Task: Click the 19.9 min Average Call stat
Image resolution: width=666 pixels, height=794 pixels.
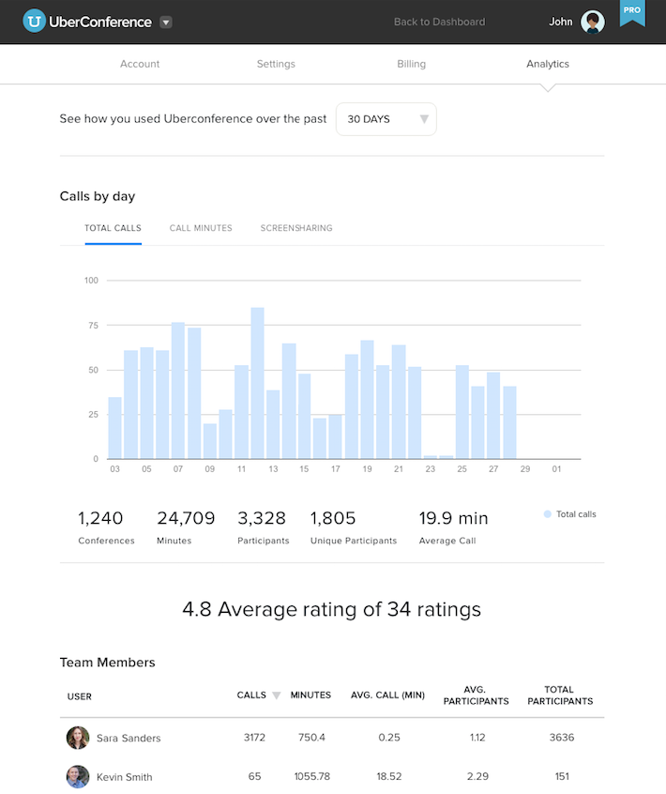Action: [453, 527]
